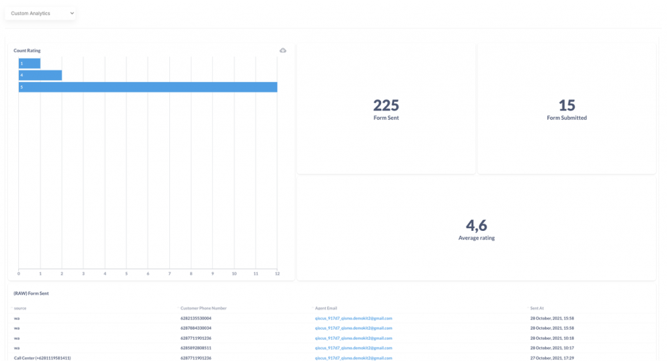Open agent email link for phone 6282135530004
Screen dimensions: 667x361
[x=354, y=318]
